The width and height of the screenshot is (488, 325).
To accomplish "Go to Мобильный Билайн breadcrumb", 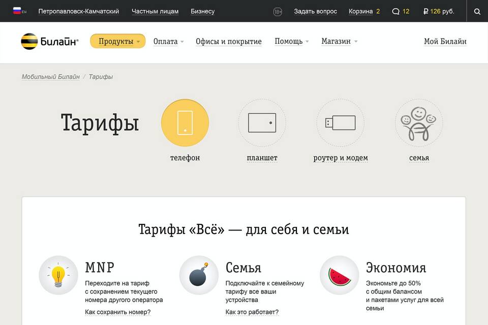I will [x=50, y=77].
